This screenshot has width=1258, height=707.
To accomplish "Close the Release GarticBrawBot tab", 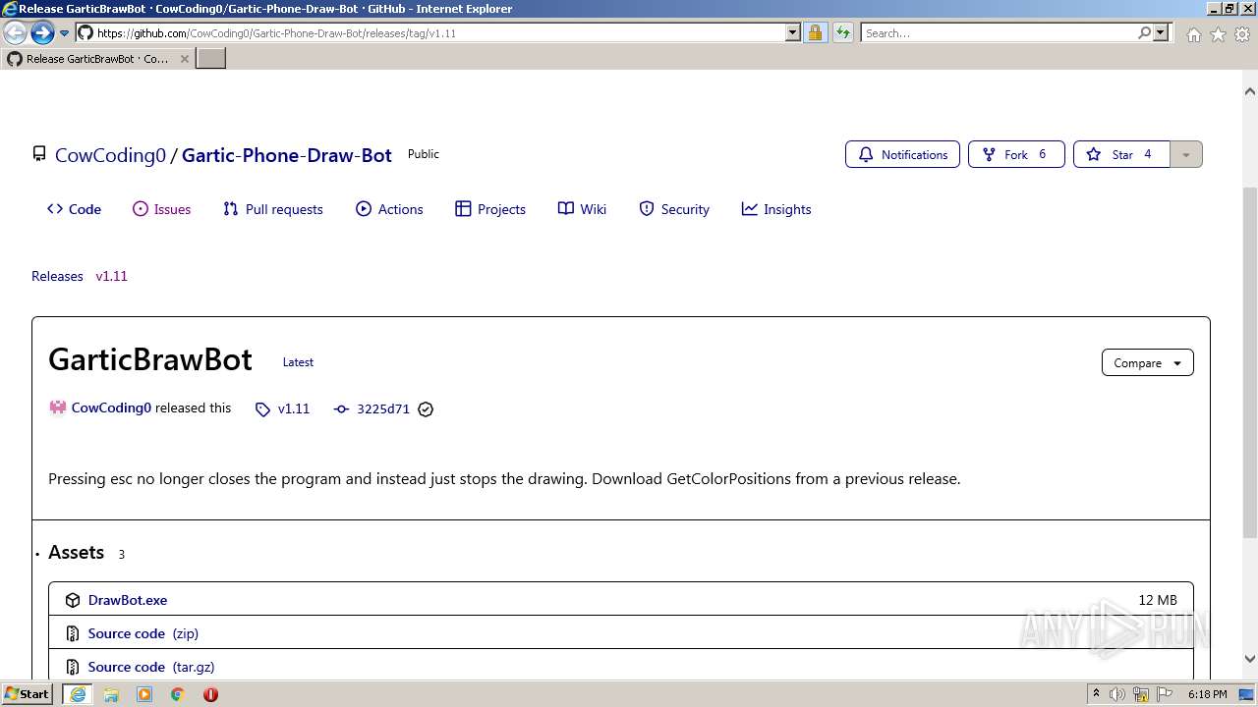I will point(184,59).
